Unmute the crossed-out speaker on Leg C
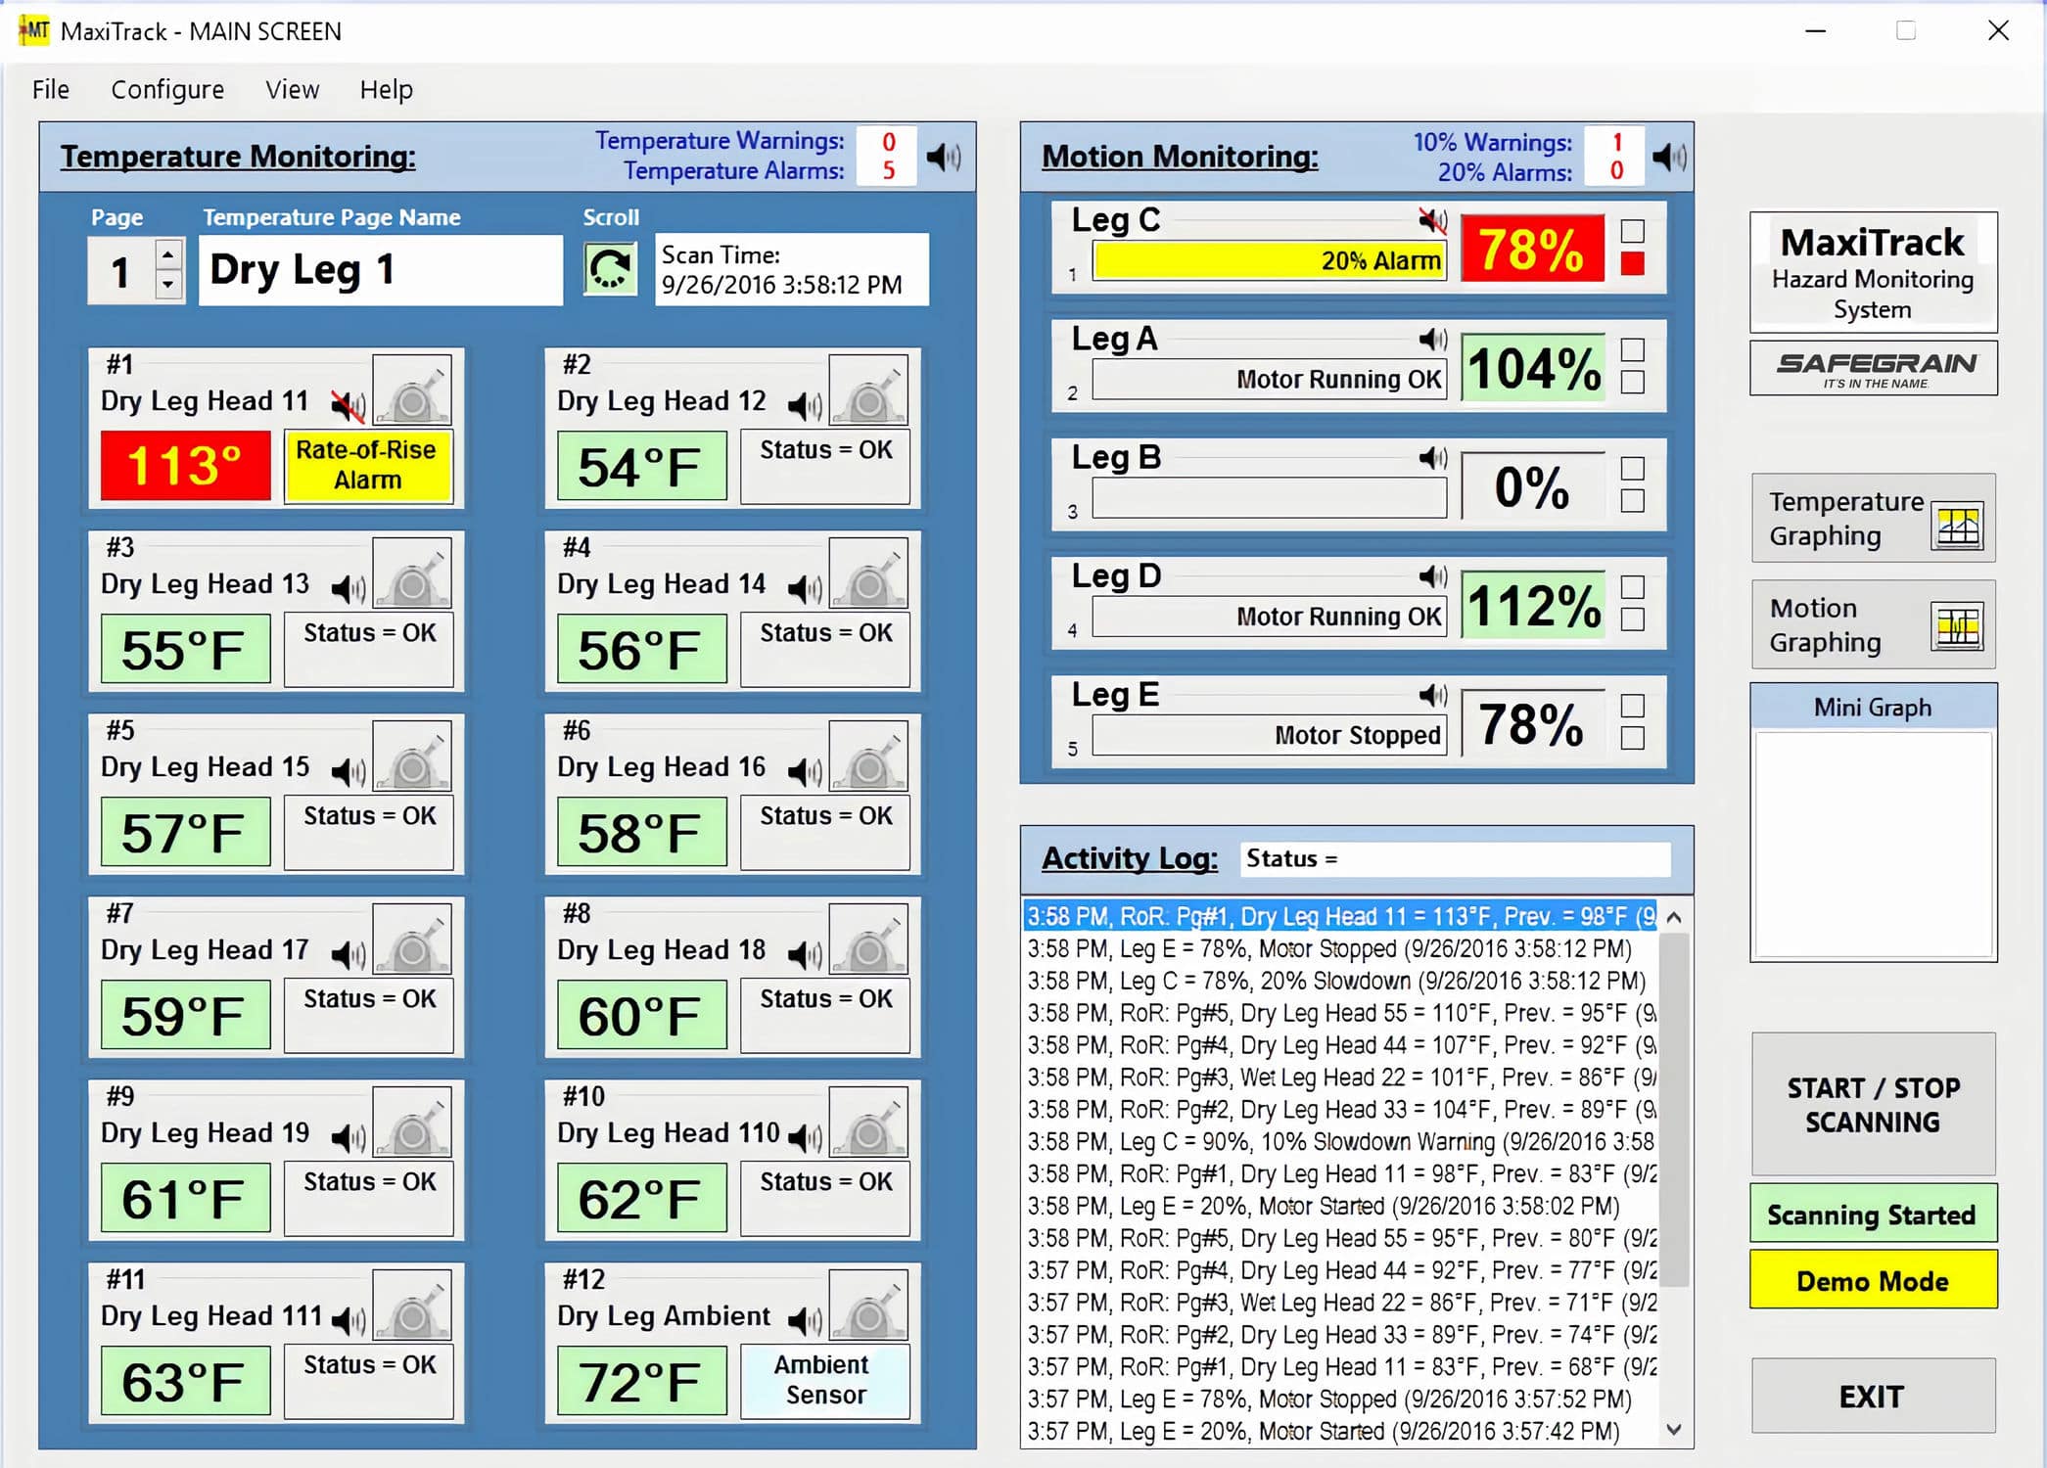This screenshot has height=1468, width=2047. pos(1431,220)
